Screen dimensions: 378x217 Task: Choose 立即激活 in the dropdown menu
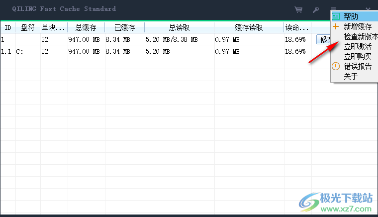[x=355, y=46]
